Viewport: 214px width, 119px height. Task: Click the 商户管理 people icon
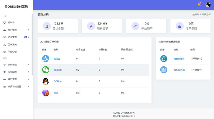(x=5, y=30)
